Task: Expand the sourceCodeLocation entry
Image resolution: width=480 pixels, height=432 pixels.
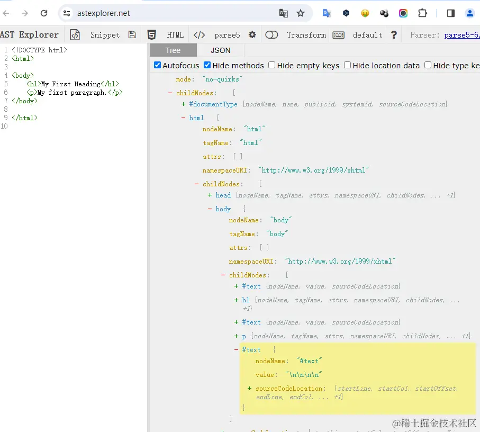Action: click(x=249, y=388)
